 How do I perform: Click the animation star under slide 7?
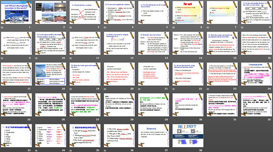point(208,27)
